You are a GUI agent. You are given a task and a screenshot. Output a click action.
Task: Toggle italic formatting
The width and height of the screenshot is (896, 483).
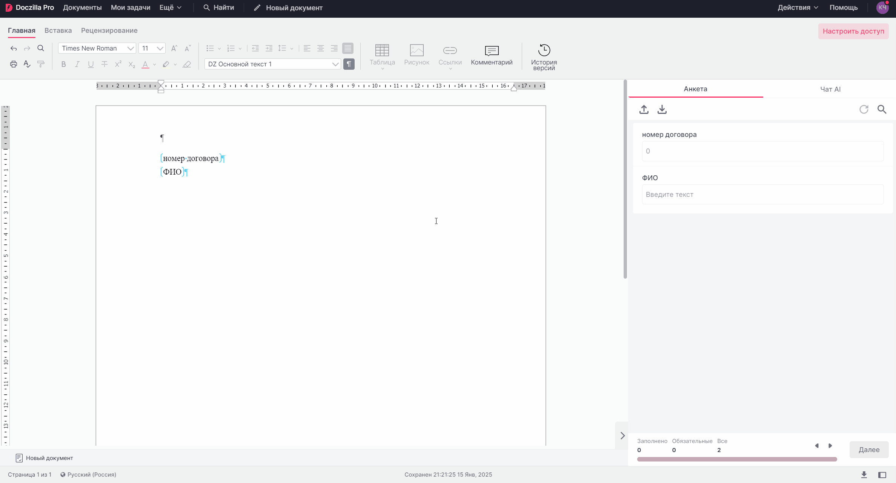(77, 64)
